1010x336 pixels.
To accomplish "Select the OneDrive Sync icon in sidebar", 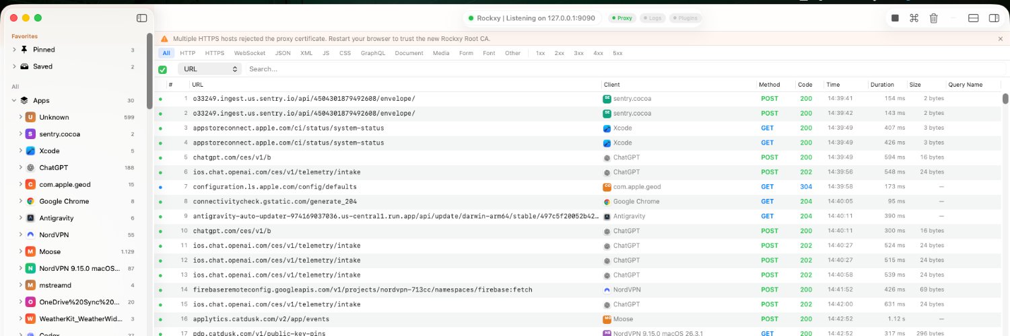I will point(30,302).
